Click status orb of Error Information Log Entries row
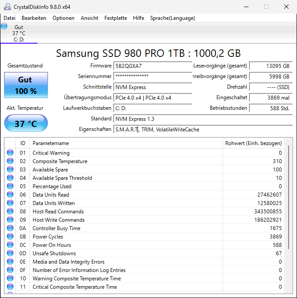 click(10, 270)
